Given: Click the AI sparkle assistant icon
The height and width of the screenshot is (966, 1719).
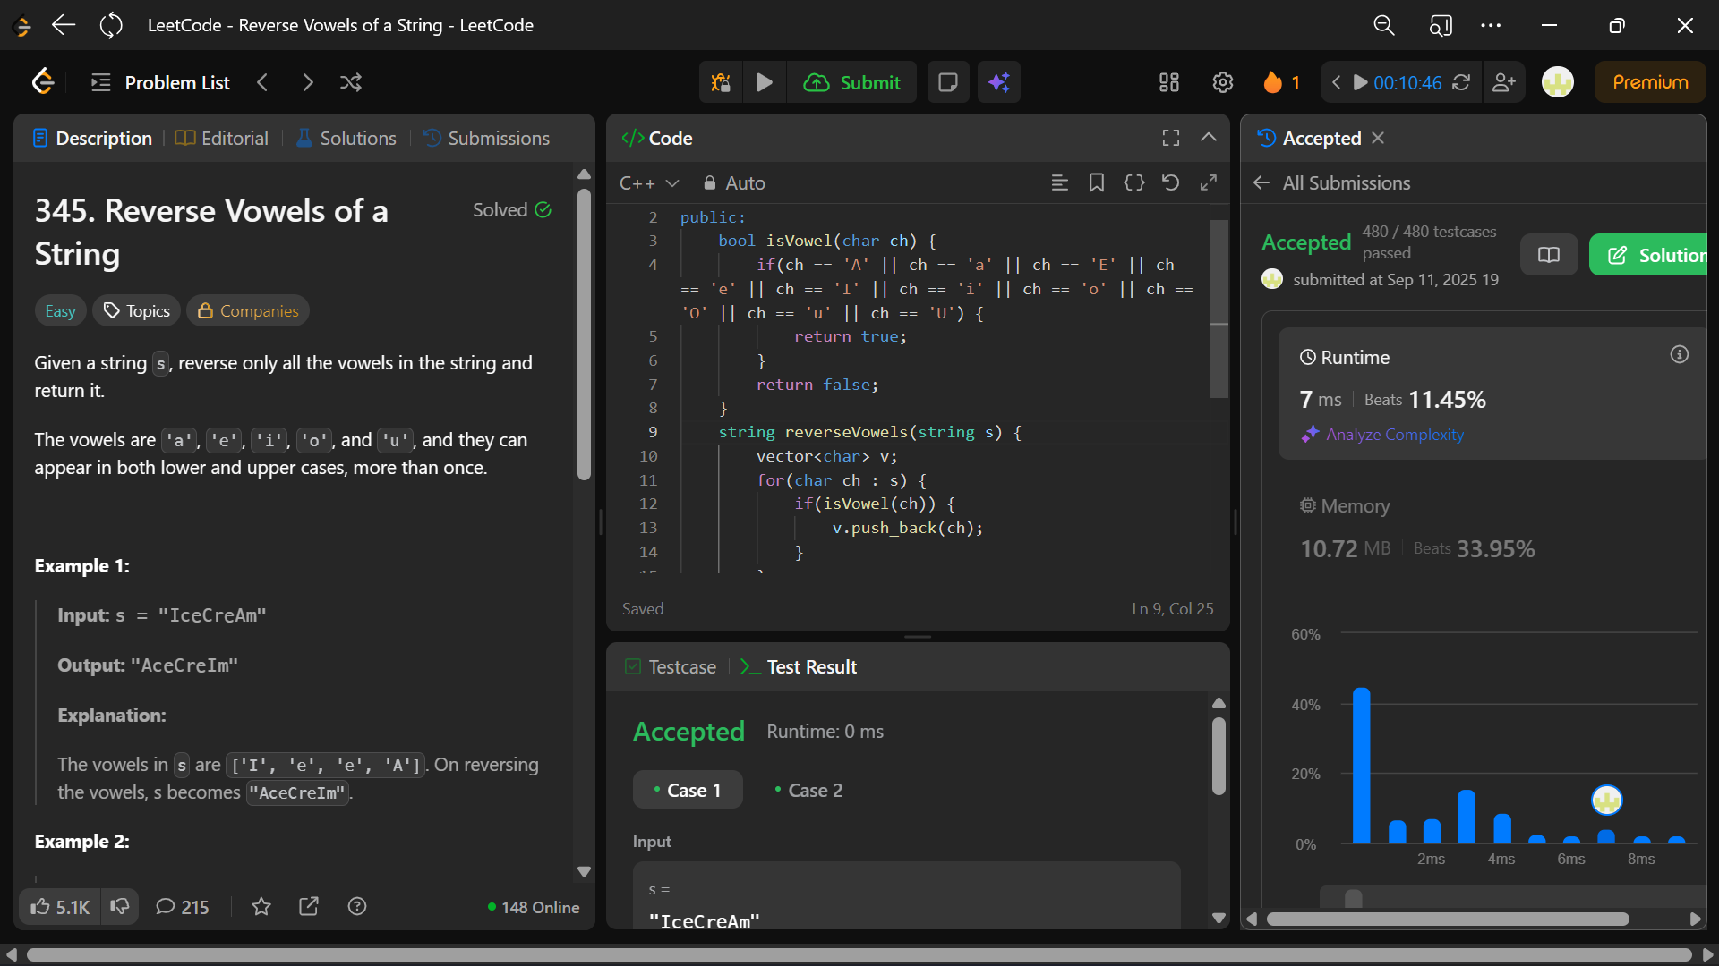Looking at the screenshot, I should (x=999, y=82).
